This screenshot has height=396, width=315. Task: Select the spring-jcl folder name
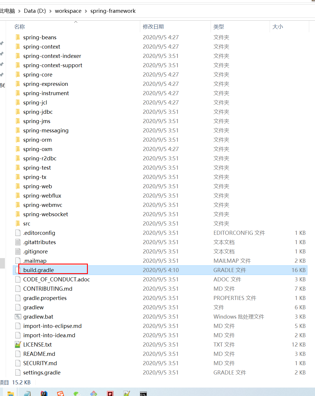pyautogui.click(x=35, y=102)
